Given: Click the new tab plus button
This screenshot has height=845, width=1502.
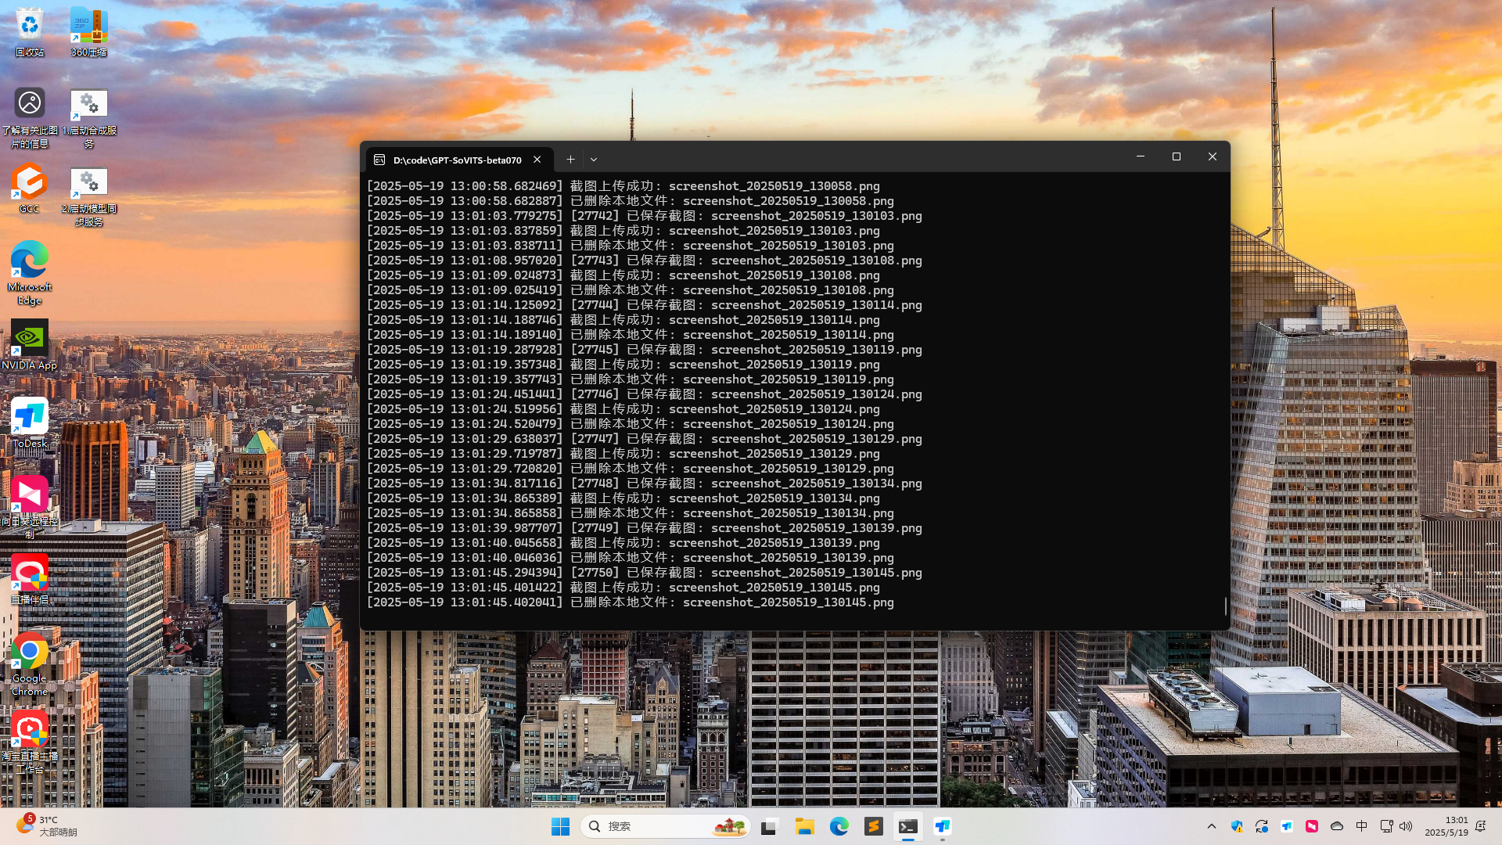Looking at the screenshot, I should tap(570, 159).
